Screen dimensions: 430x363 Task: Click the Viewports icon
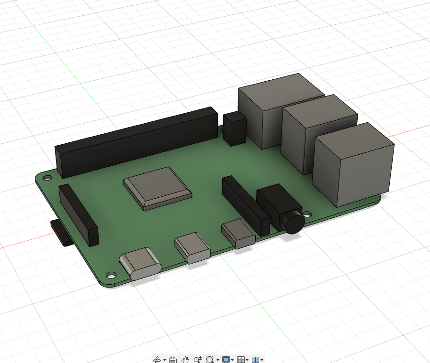(256, 360)
